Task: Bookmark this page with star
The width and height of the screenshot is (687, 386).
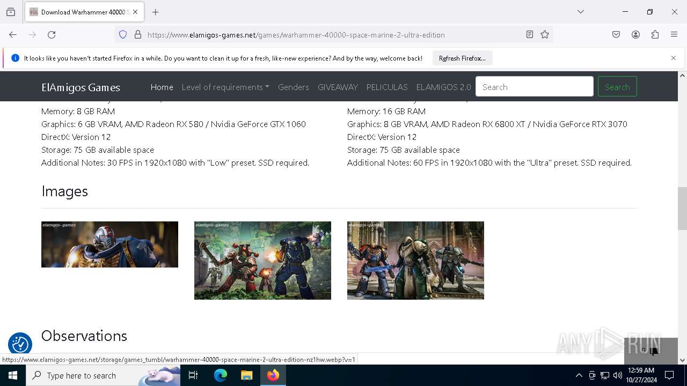Action: pos(545,35)
